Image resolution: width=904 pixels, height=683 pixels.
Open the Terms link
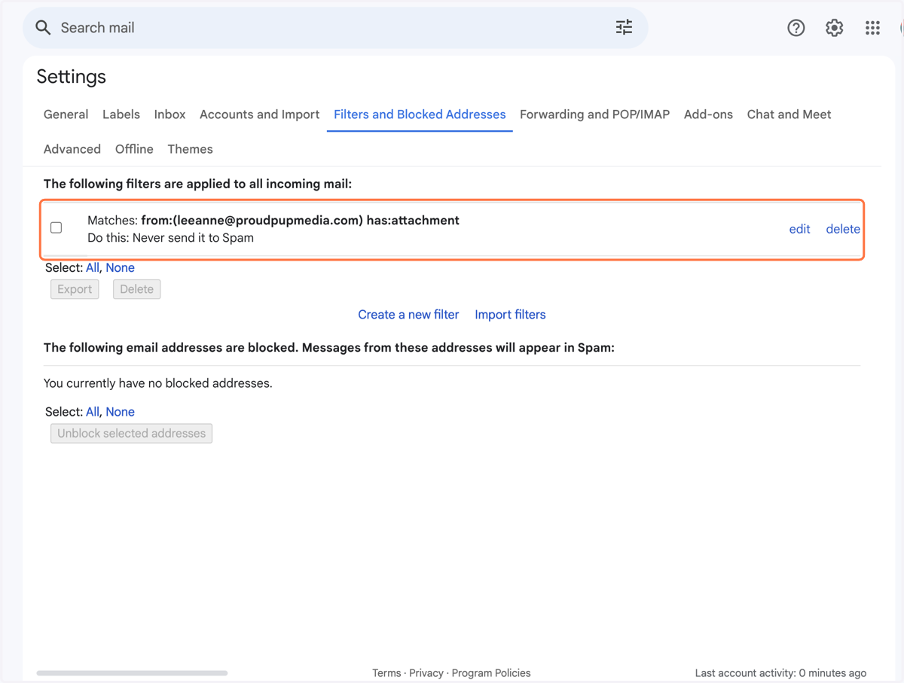point(386,673)
